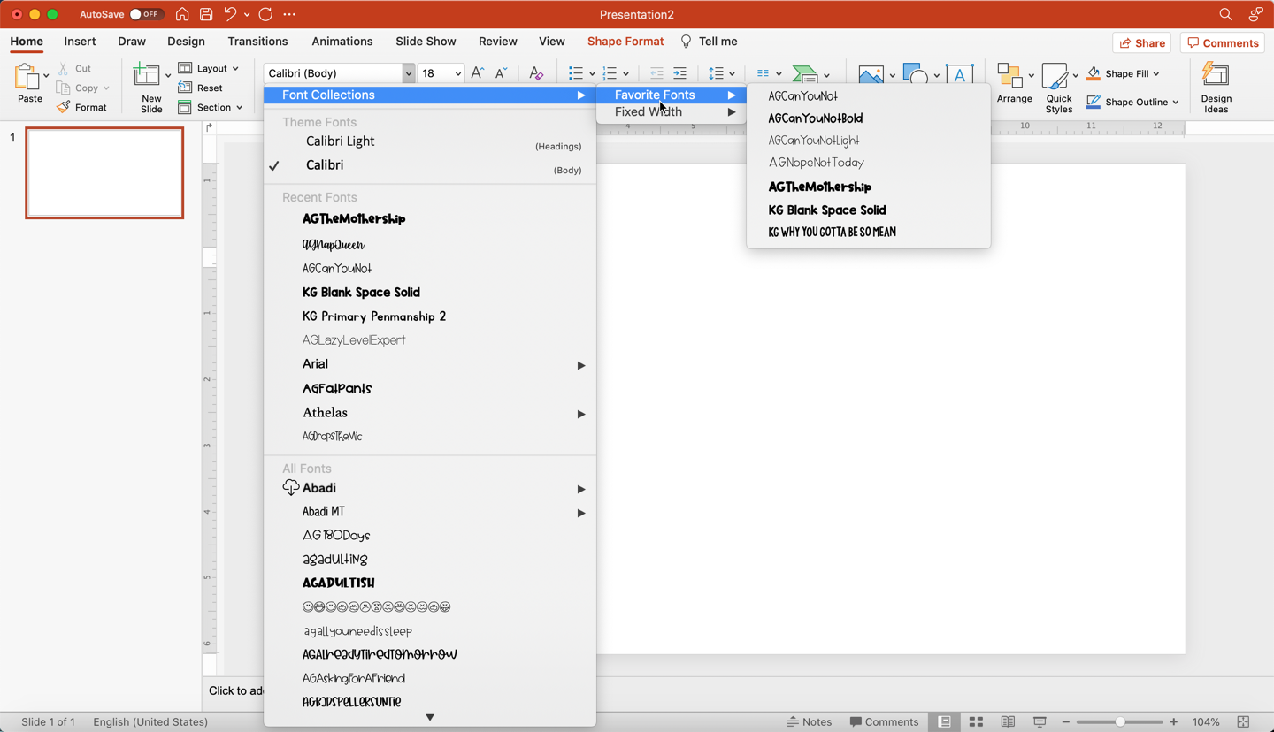Toggle Notes pane in status bar

(x=810, y=722)
